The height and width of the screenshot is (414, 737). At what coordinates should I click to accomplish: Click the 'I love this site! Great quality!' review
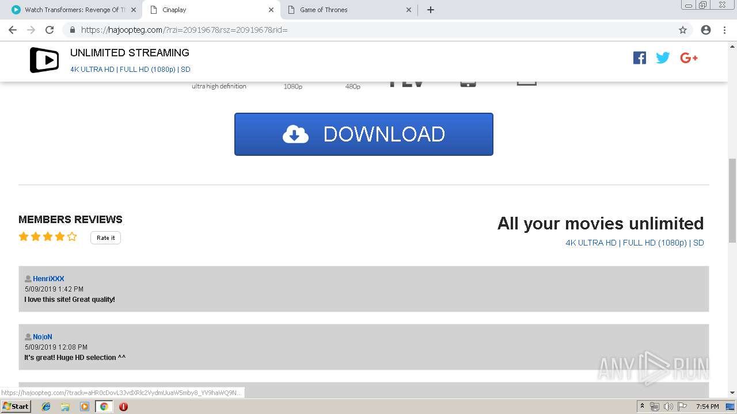coord(70,300)
